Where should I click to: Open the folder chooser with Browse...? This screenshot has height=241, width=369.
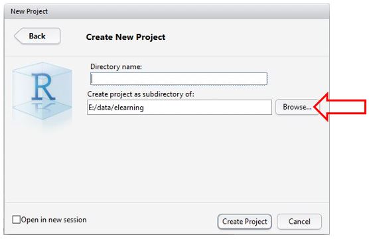click(297, 107)
